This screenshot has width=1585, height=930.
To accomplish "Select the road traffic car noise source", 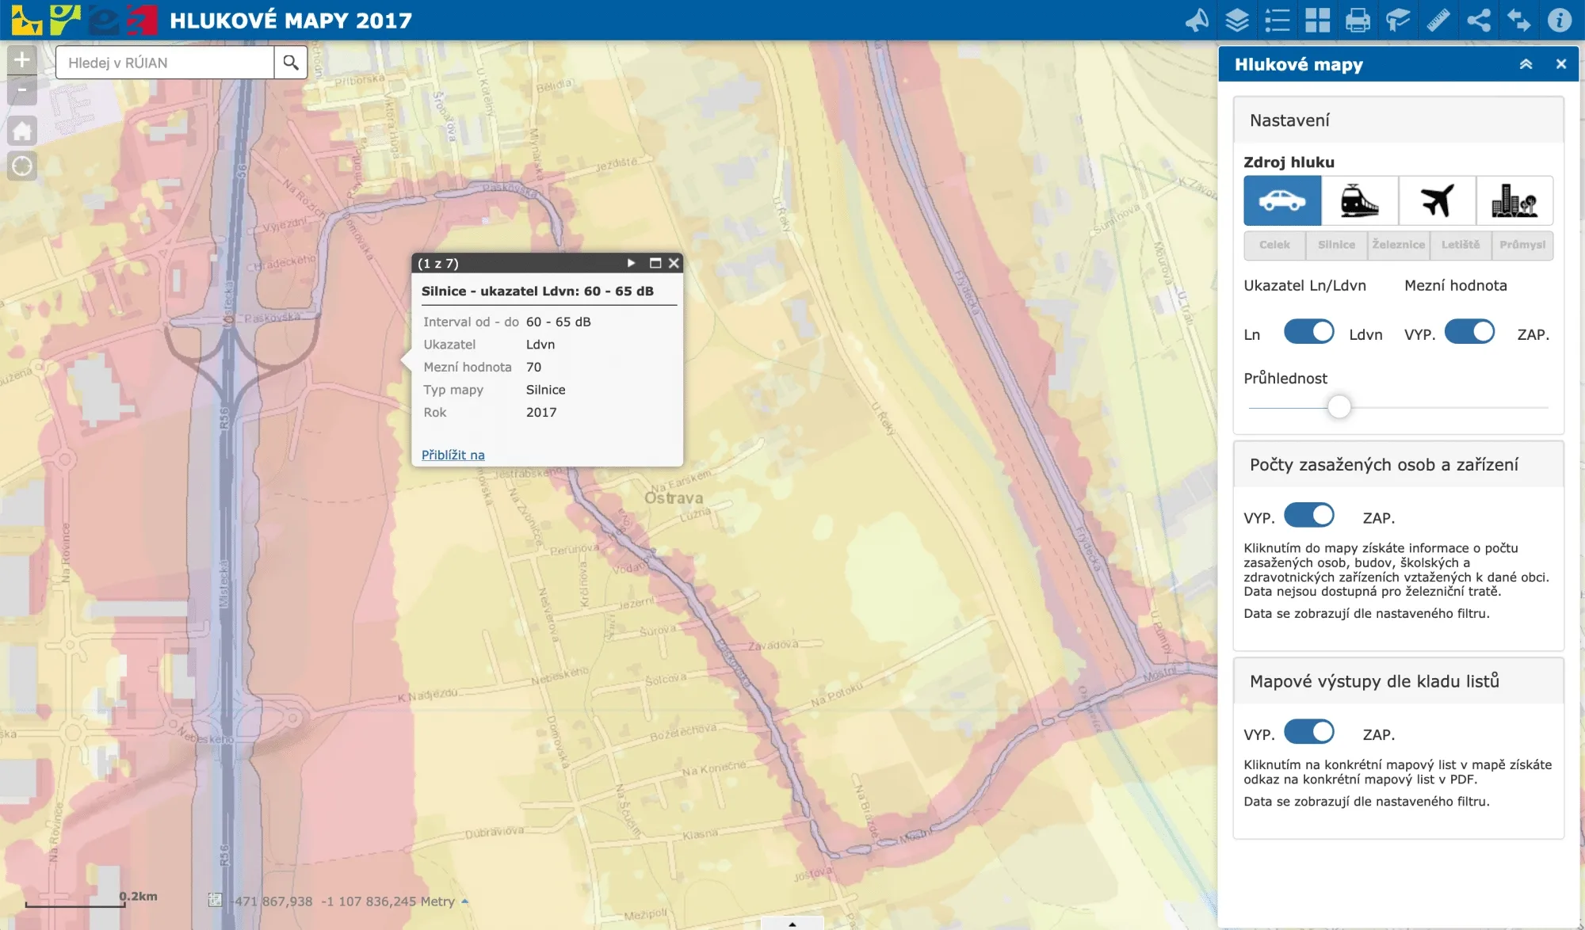I will click(x=1281, y=200).
